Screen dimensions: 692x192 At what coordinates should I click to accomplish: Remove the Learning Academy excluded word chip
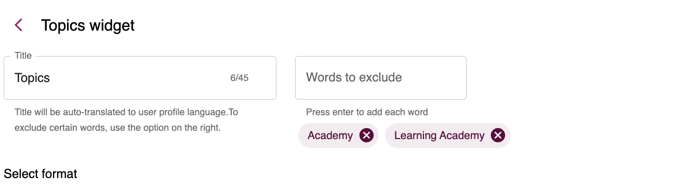click(498, 135)
